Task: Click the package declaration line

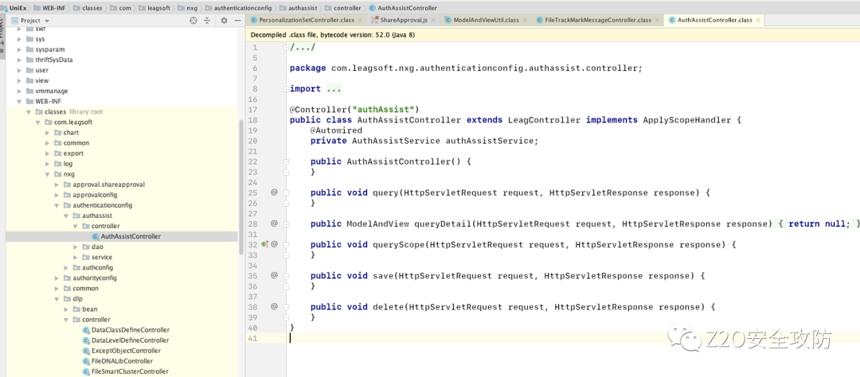Action: click(x=466, y=68)
